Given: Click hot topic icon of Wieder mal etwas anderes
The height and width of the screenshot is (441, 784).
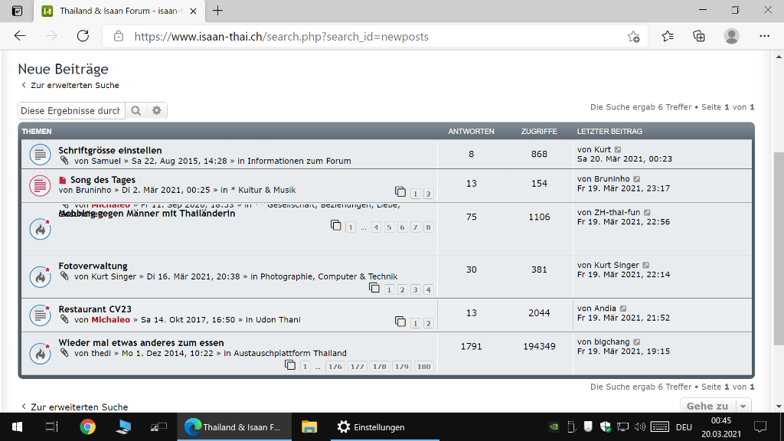Looking at the screenshot, I should click(40, 354).
